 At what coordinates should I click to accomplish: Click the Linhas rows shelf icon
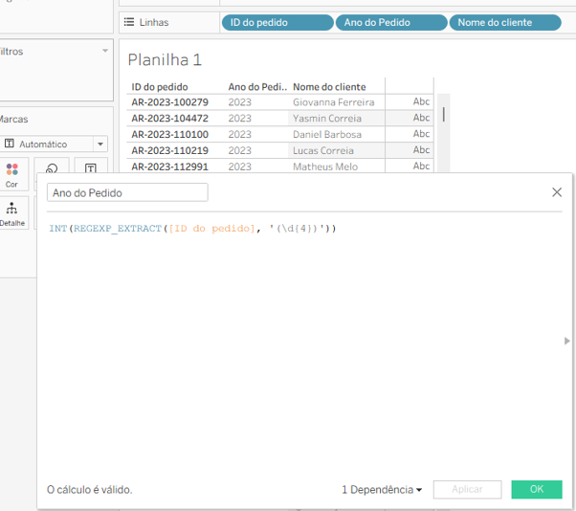point(129,22)
